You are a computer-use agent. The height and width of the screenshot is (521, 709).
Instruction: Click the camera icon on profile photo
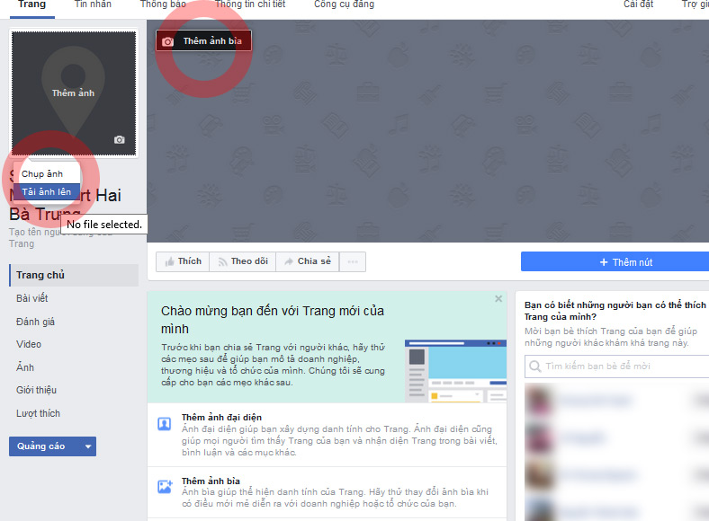click(x=119, y=139)
